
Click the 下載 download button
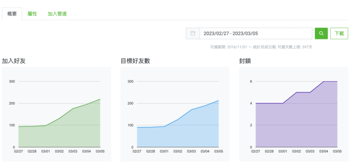click(339, 33)
